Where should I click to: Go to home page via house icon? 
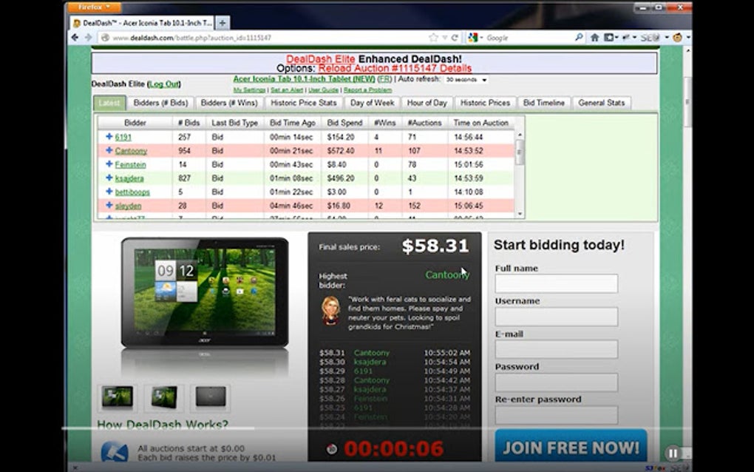[x=595, y=38]
